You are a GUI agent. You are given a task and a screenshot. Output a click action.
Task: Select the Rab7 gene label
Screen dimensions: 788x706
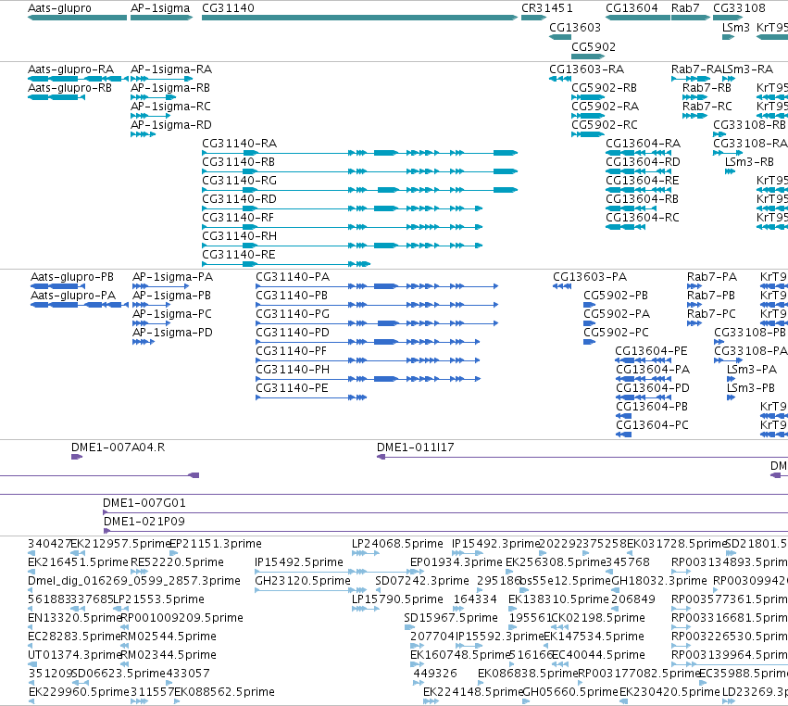[x=685, y=8]
